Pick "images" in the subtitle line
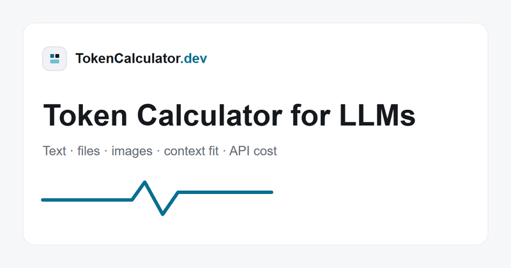 132,151
